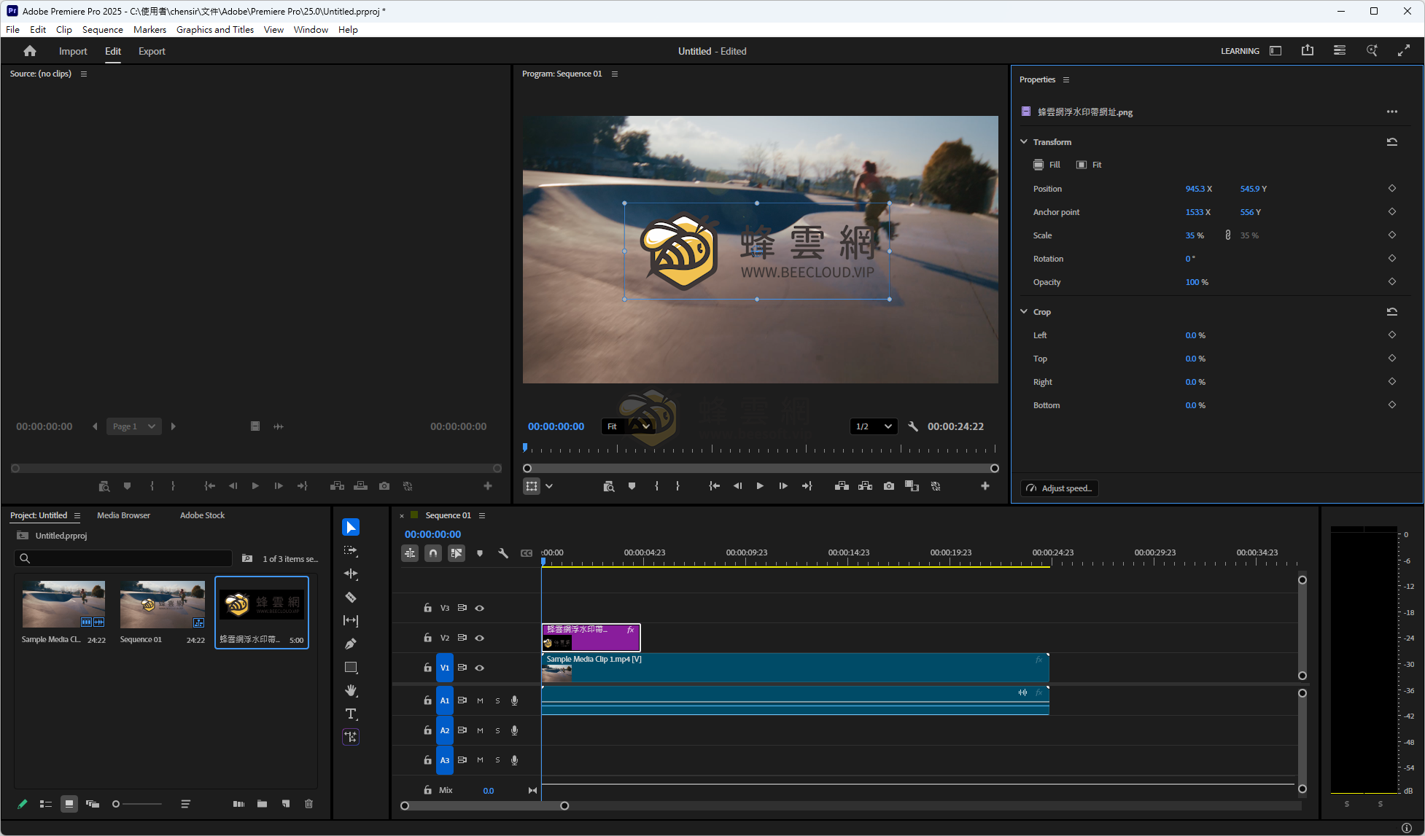Open Program monitor settings wrench
This screenshot has height=836, width=1425.
[x=913, y=426]
